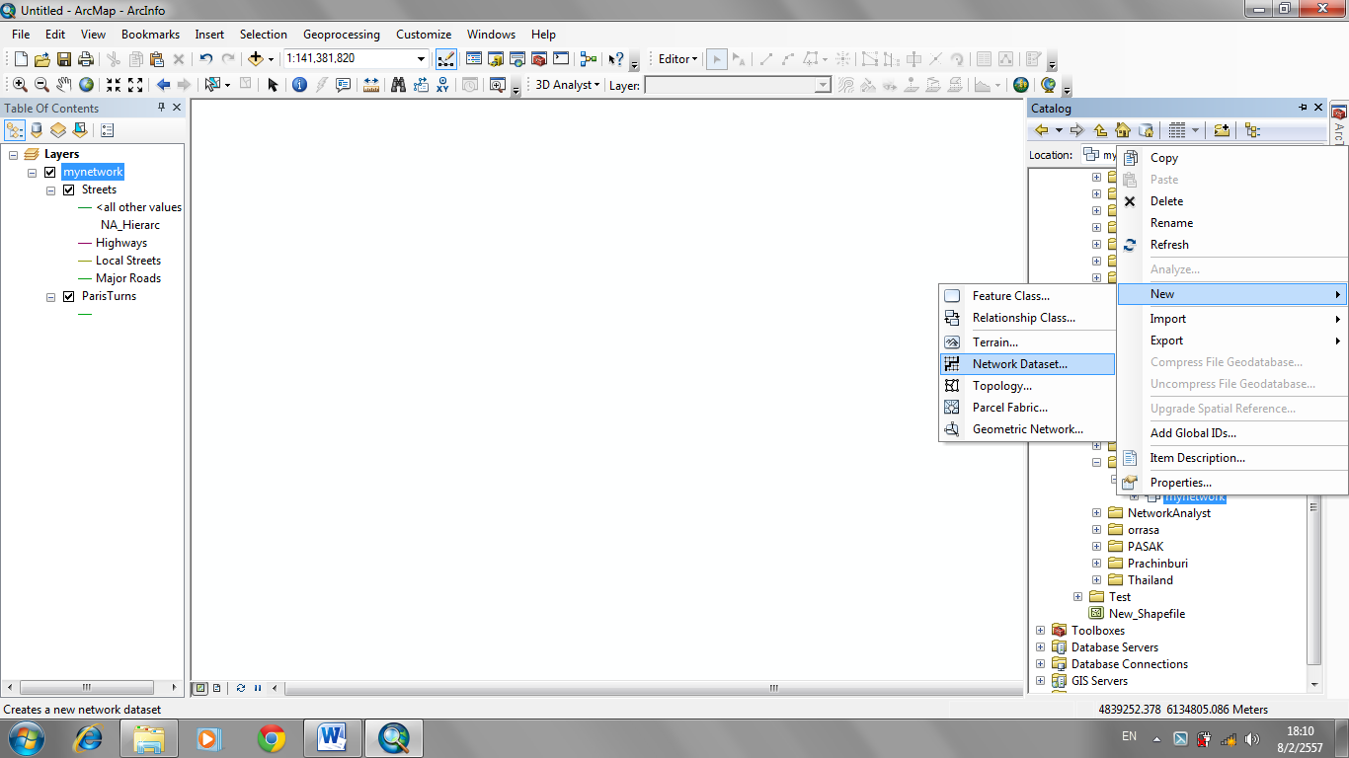Expand the GIS Servers node
Viewport: 1349px width, 758px height.
(x=1040, y=681)
